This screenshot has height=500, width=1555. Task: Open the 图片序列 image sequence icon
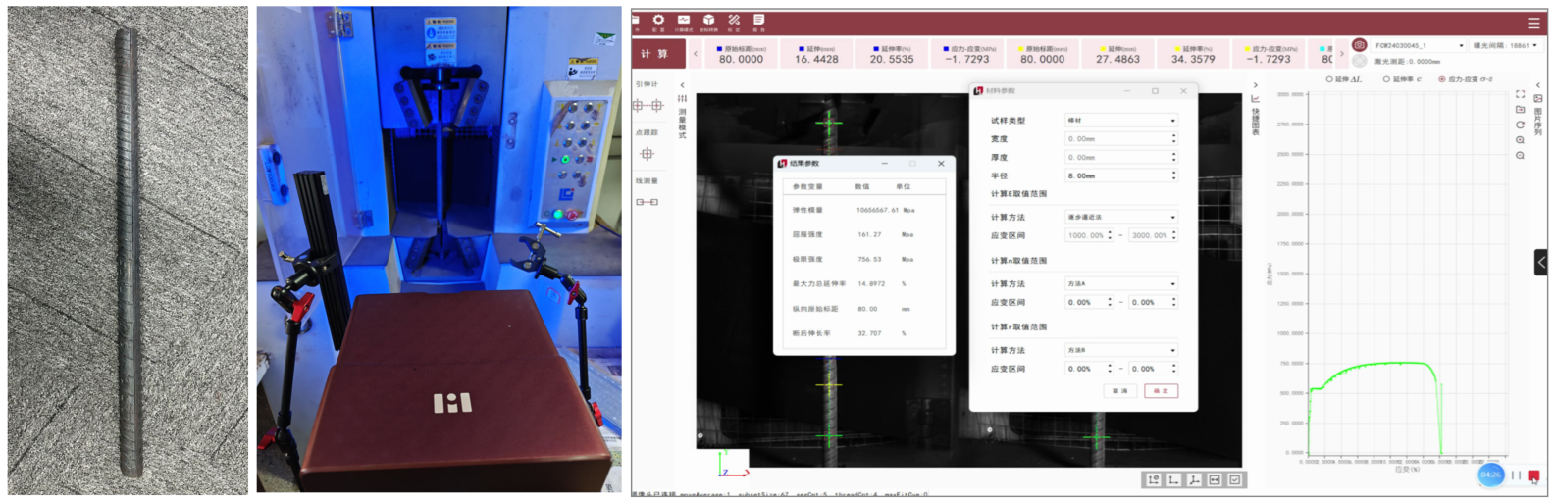1537,99
